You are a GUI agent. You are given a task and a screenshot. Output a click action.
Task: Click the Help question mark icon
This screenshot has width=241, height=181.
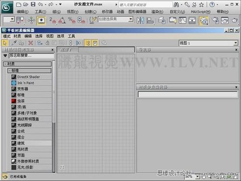212,5
